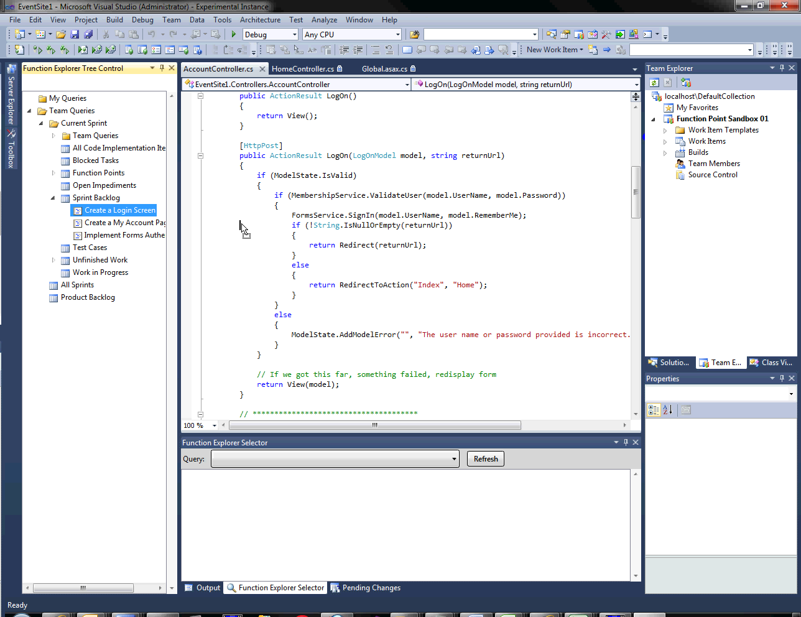Close the AccountController.cs tab
This screenshot has height=617, width=801.
point(262,69)
